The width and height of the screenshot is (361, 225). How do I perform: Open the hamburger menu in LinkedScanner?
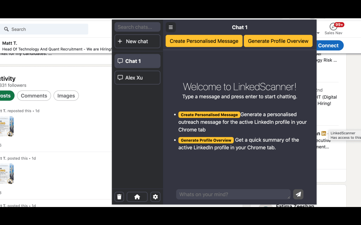171,27
